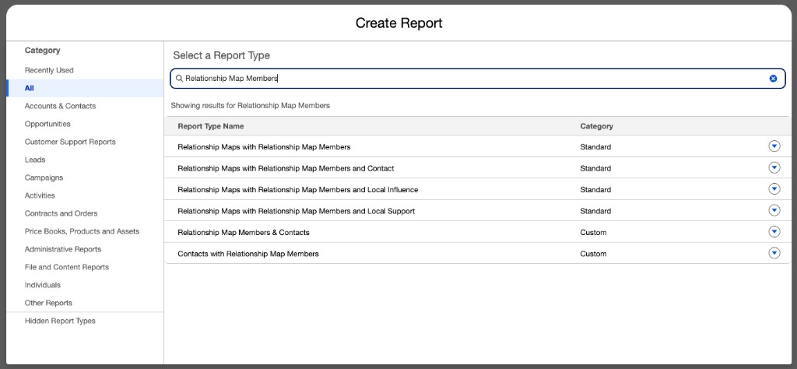The image size is (797, 369).
Task: Select report type ending in Local Support
Action: 297,211
